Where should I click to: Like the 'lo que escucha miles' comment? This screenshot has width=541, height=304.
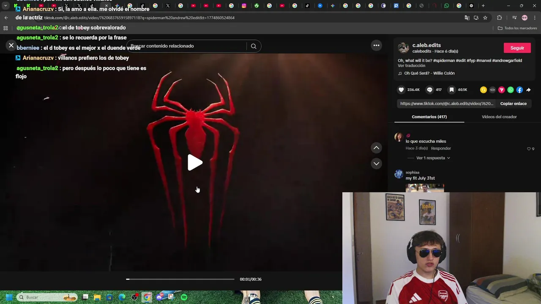coord(529,149)
